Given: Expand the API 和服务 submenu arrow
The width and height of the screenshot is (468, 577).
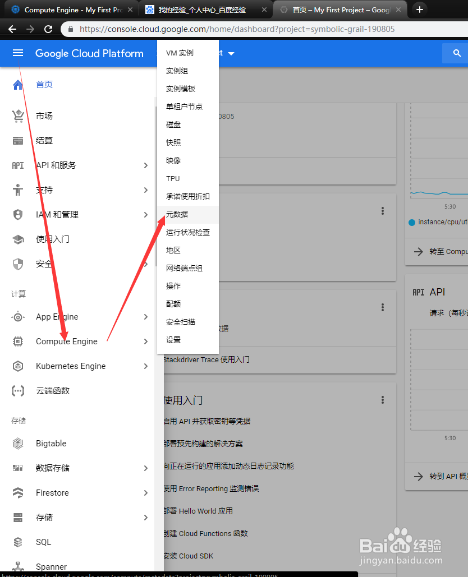Looking at the screenshot, I should (x=146, y=165).
